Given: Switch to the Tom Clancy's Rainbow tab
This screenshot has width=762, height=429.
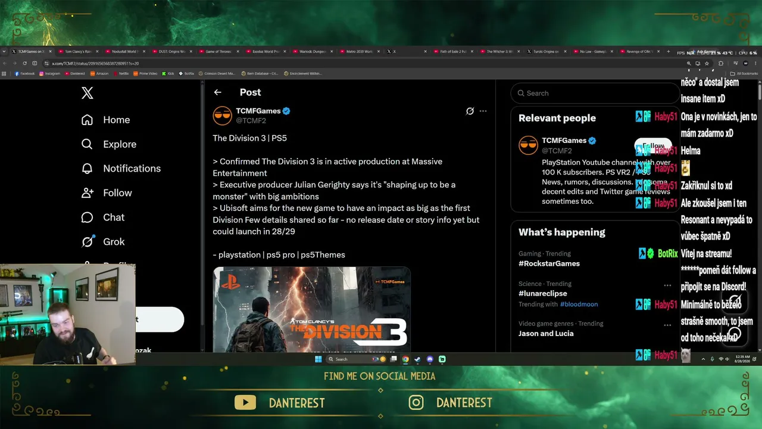Looking at the screenshot, I should click(x=79, y=52).
